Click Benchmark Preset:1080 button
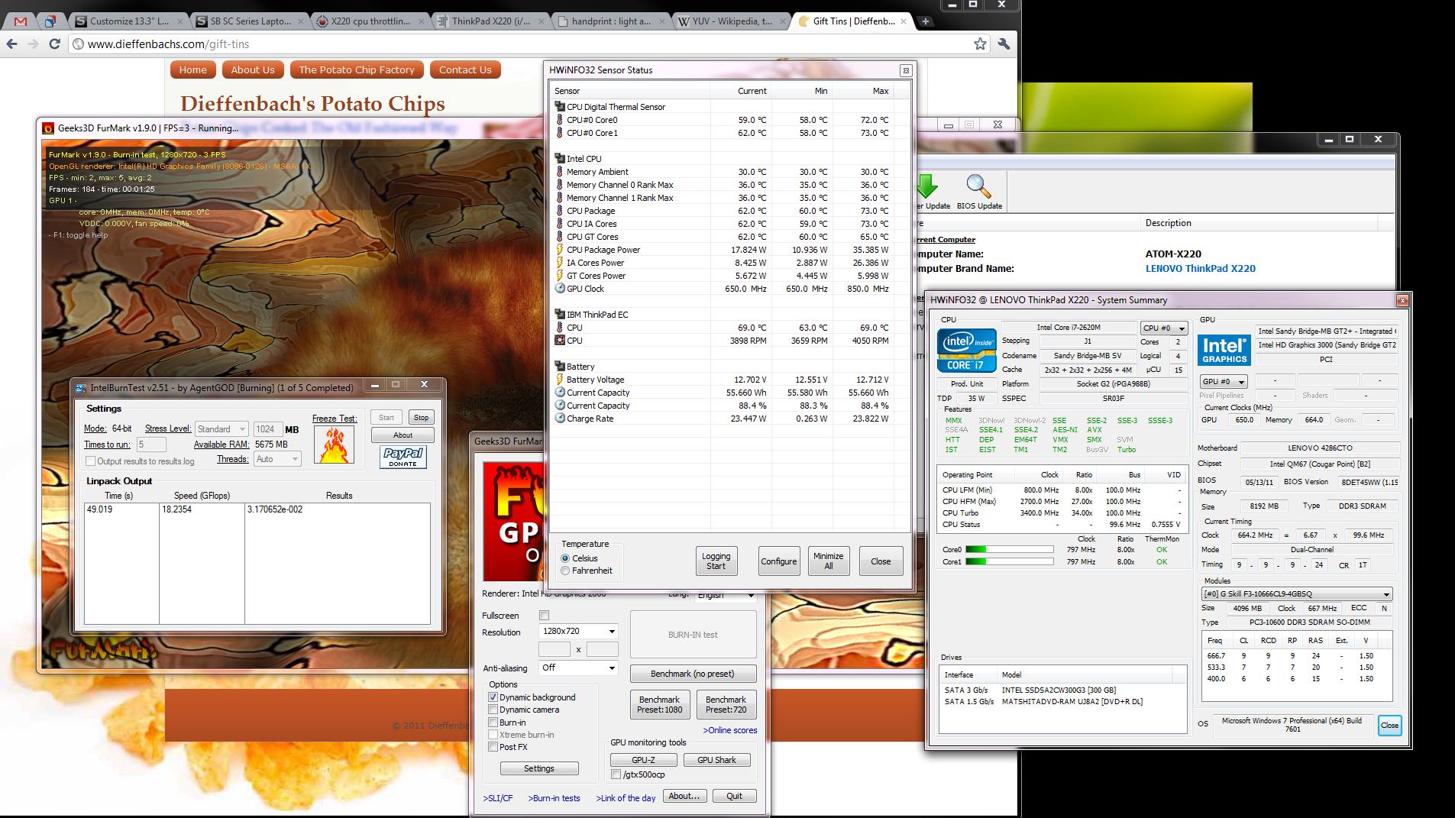Image resolution: width=1455 pixels, height=818 pixels. click(x=659, y=704)
